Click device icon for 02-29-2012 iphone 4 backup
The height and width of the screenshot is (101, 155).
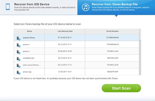(18, 52)
